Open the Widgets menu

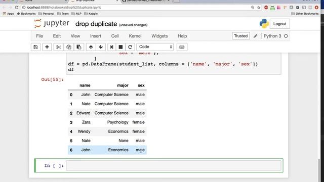[159, 36]
